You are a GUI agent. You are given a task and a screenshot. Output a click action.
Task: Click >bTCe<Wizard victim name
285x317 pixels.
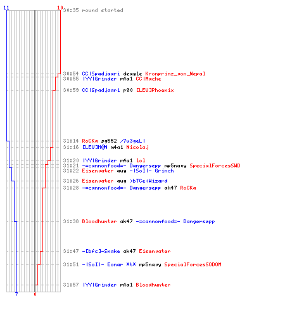(149, 181)
